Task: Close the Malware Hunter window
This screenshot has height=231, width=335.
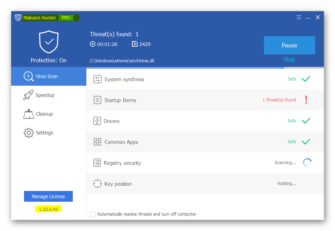Action: coord(318,17)
